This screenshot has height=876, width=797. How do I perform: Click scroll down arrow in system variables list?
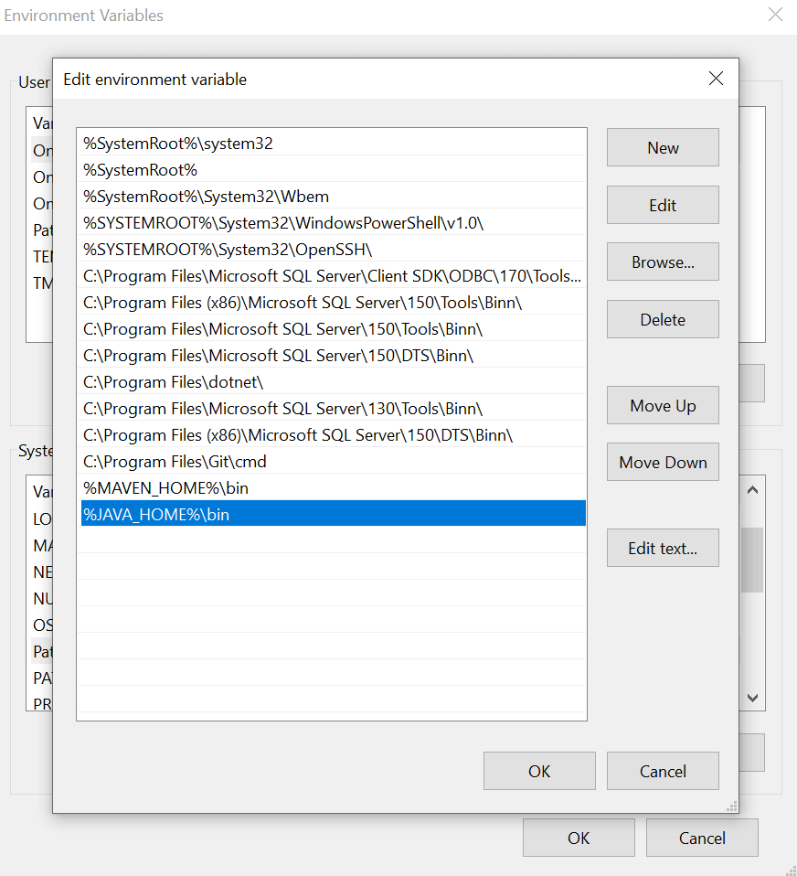pos(752,697)
